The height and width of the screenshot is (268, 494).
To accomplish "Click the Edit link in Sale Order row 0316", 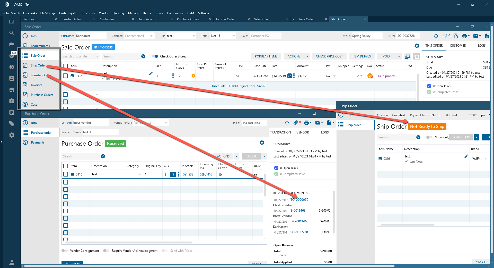I will 359,76.
